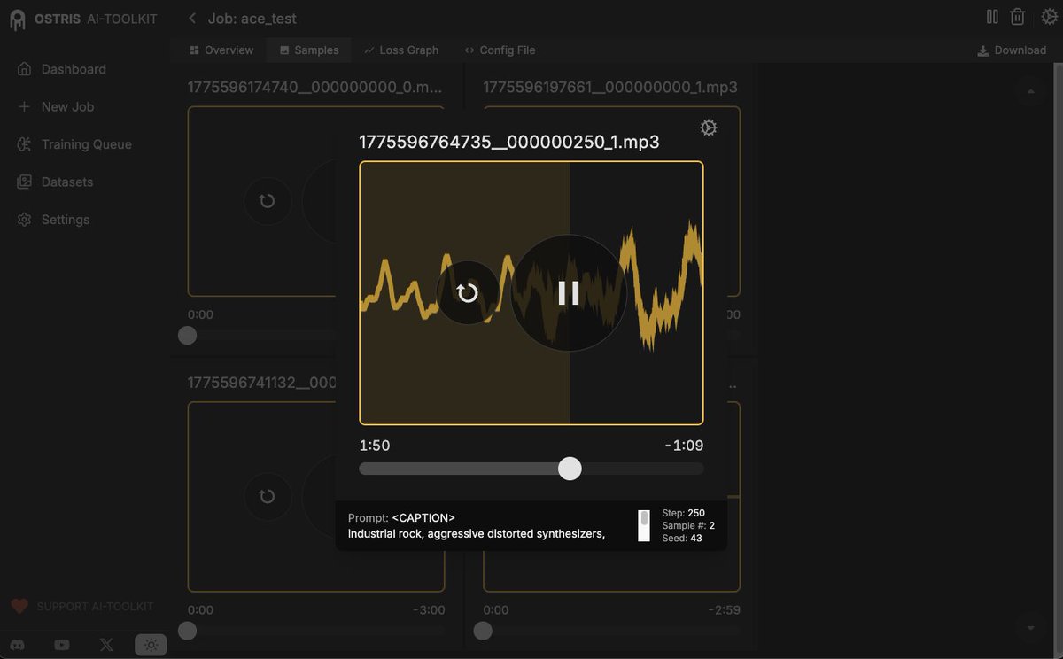This screenshot has height=659, width=1063.
Task: Click the prompt text starting with industrial rock
Action: click(x=477, y=533)
